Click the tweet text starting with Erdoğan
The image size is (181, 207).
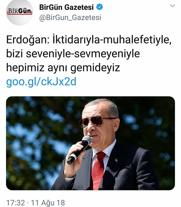pos(89,54)
